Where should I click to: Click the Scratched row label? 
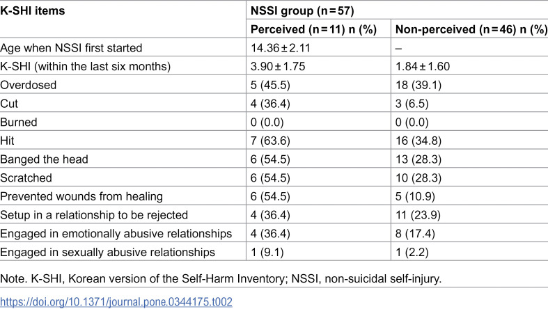[x=26, y=177]
